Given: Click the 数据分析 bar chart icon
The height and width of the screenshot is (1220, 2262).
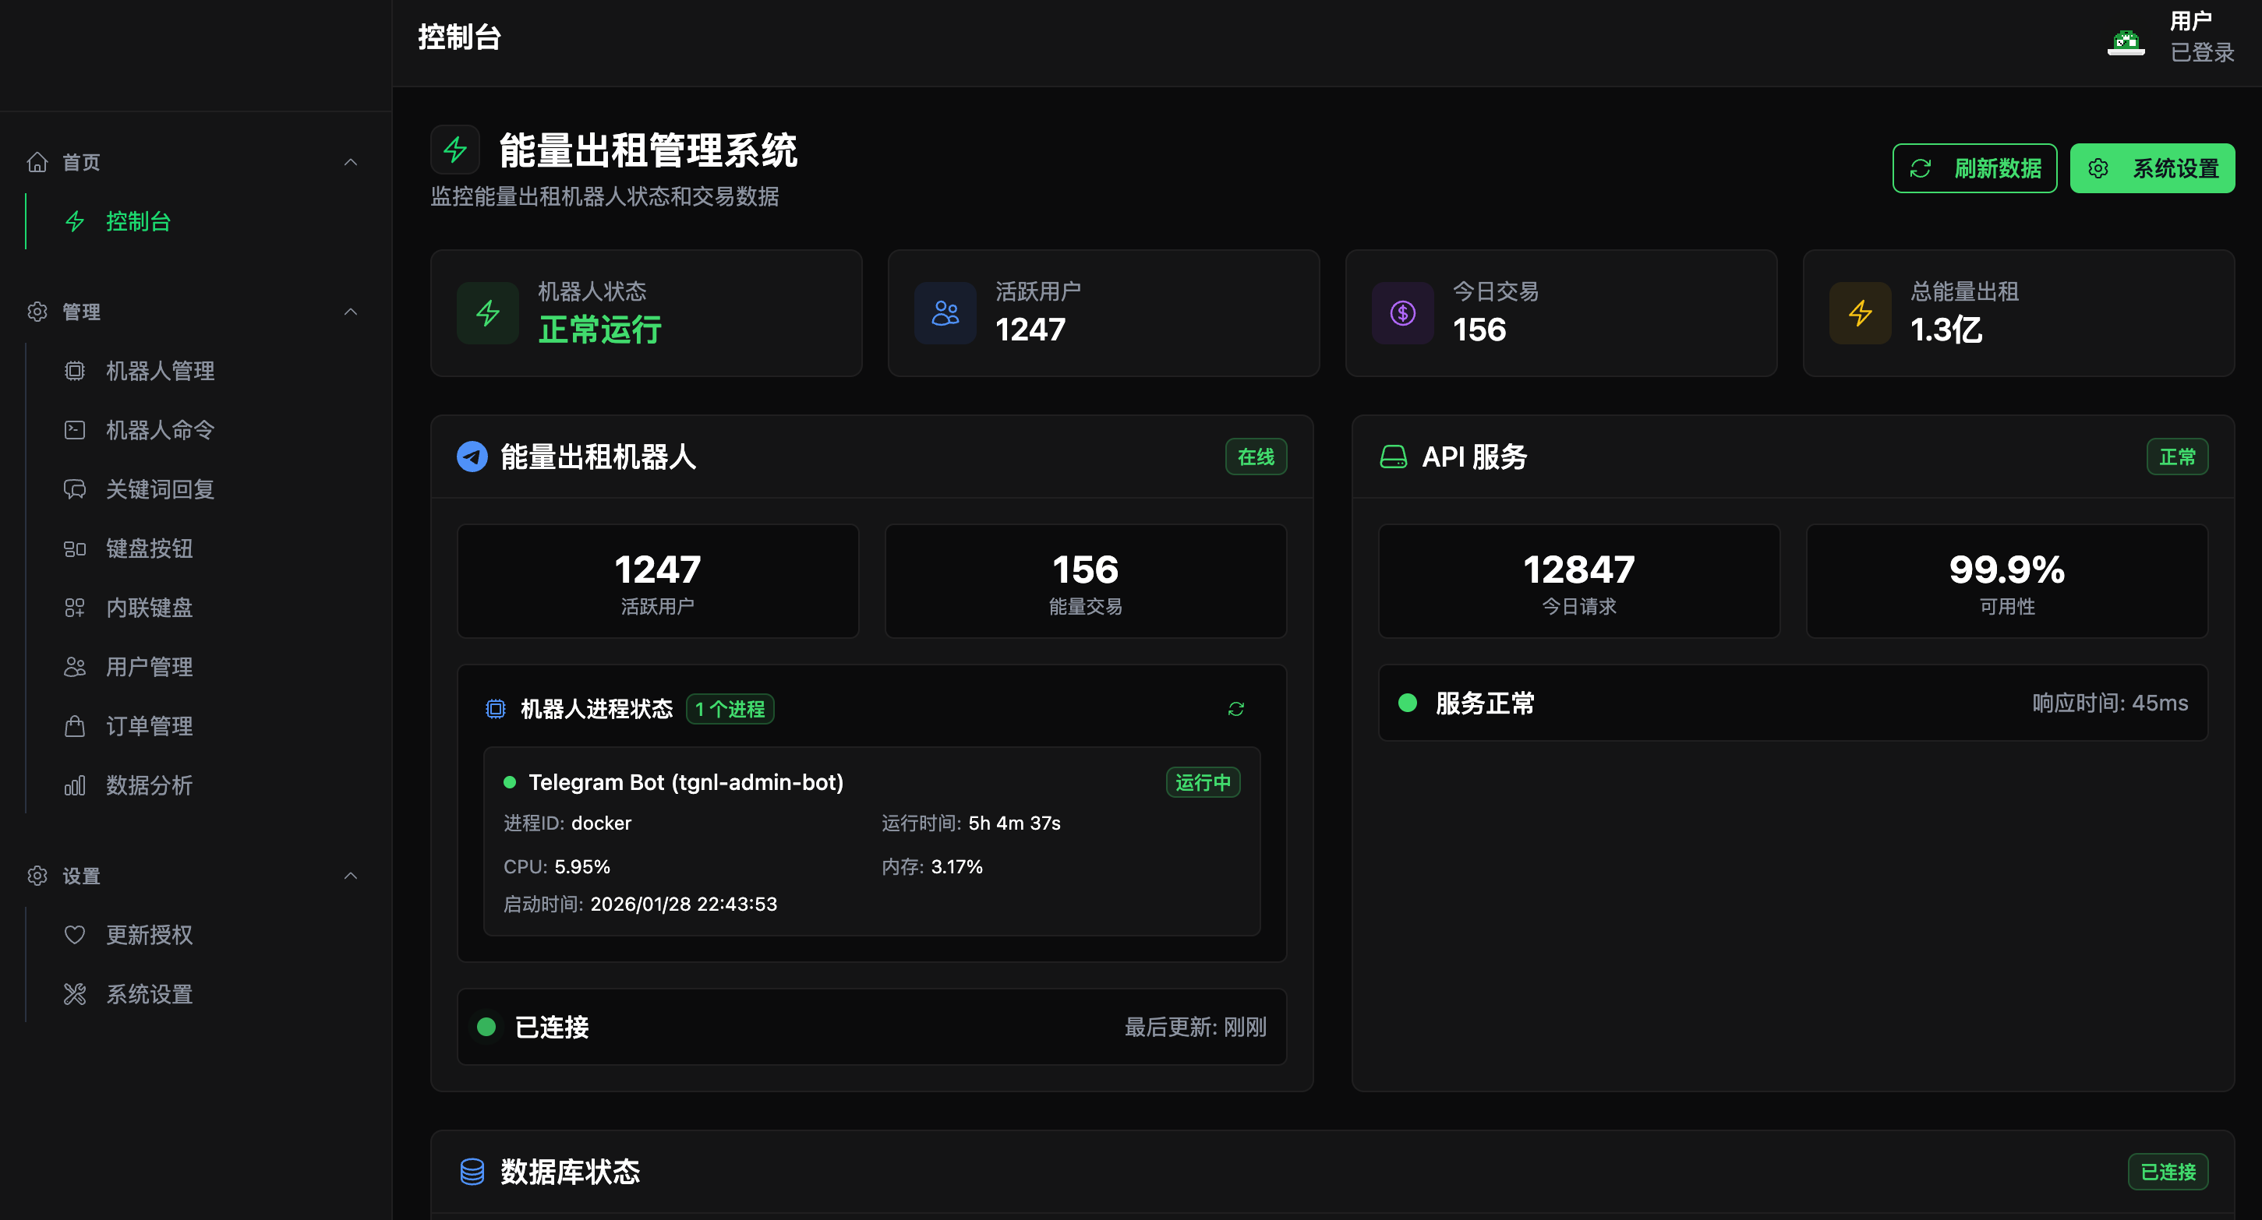Looking at the screenshot, I should point(74,785).
